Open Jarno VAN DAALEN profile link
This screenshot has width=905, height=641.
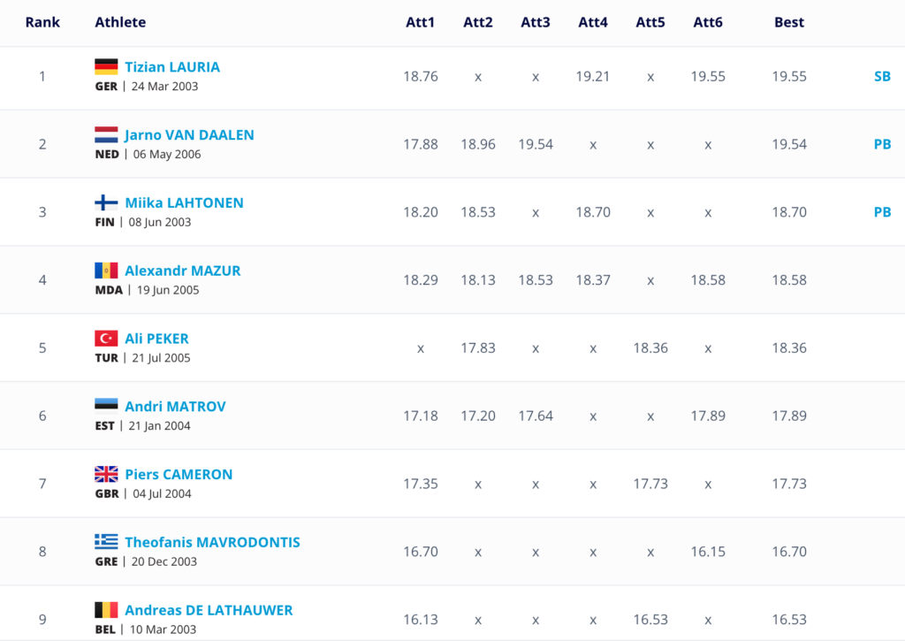[189, 135]
